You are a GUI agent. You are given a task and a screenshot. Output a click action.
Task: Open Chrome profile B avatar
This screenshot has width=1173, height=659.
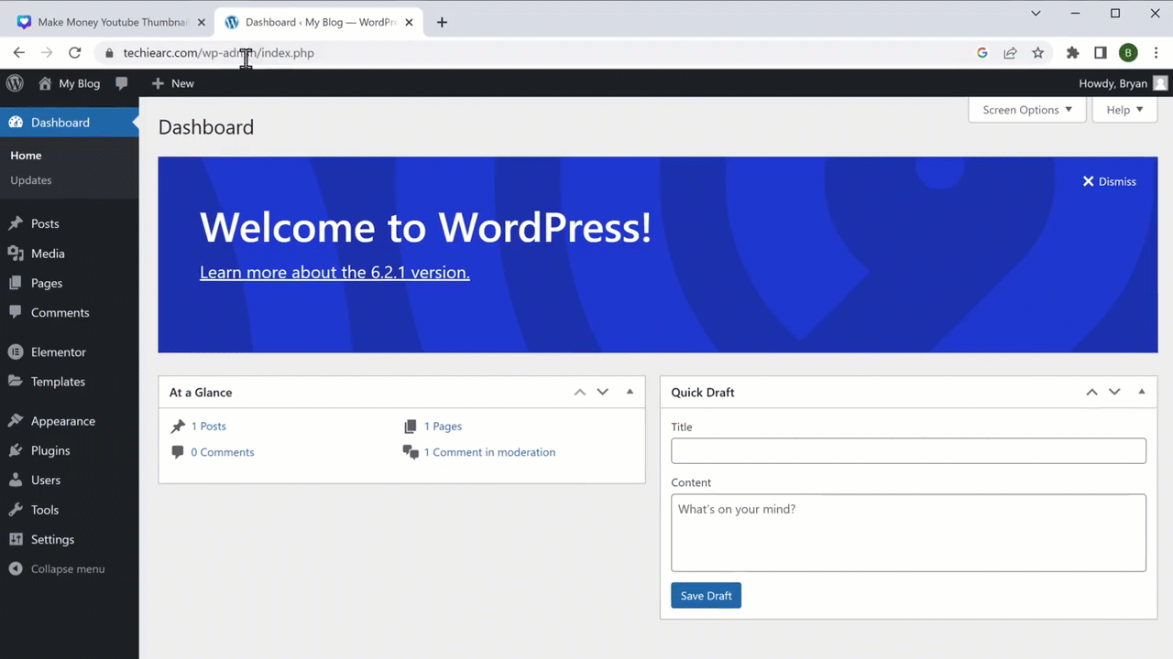click(x=1128, y=53)
